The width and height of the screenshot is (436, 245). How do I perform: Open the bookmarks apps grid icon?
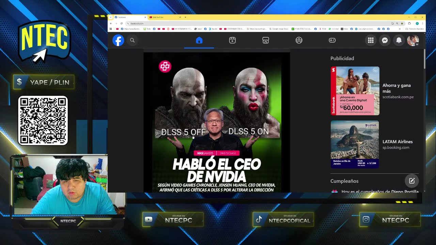(x=111, y=29)
